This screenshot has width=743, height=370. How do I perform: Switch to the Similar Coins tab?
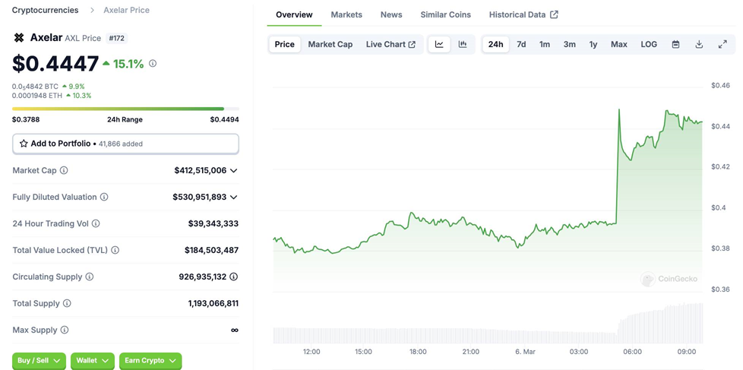pyautogui.click(x=446, y=14)
